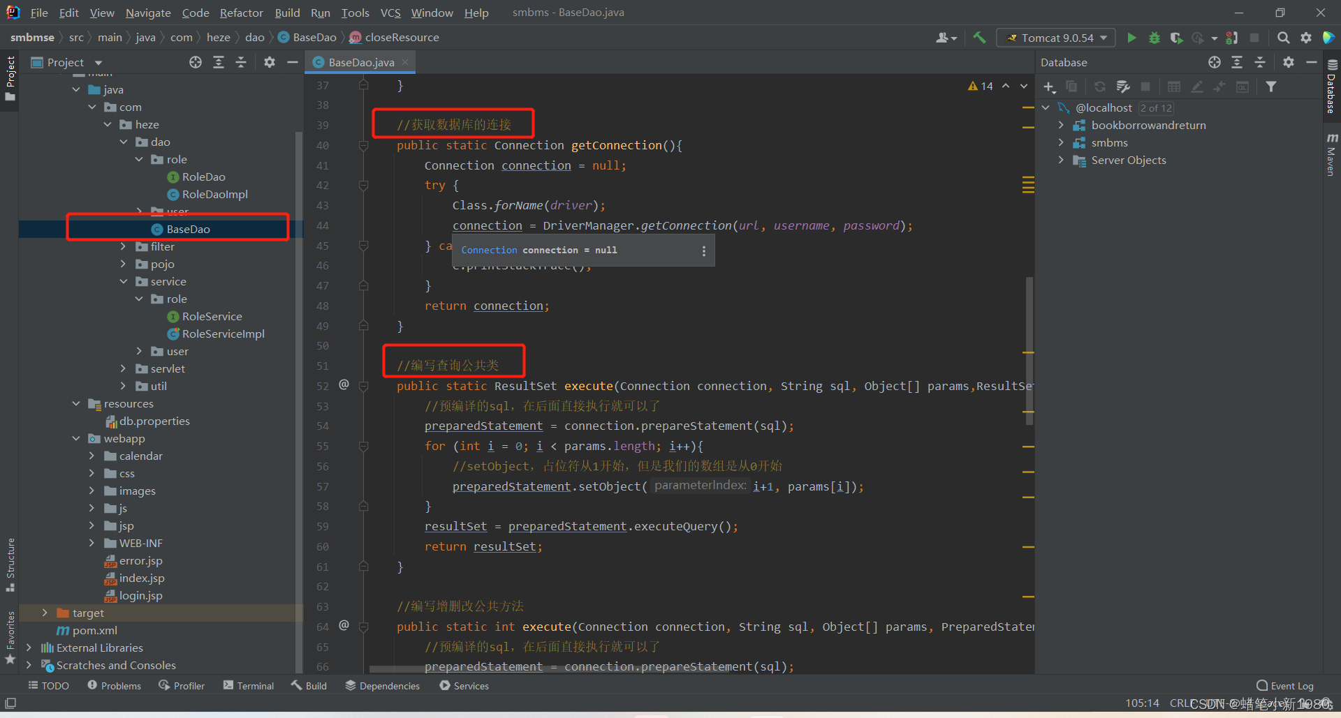Expand the servlet package
This screenshot has width=1341, height=718.
pyautogui.click(x=124, y=368)
